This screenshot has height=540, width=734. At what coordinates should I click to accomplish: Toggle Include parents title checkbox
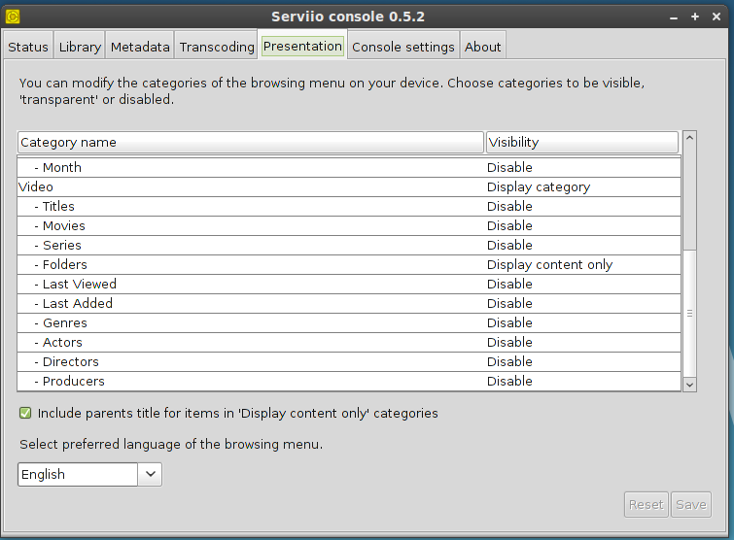[x=25, y=414]
